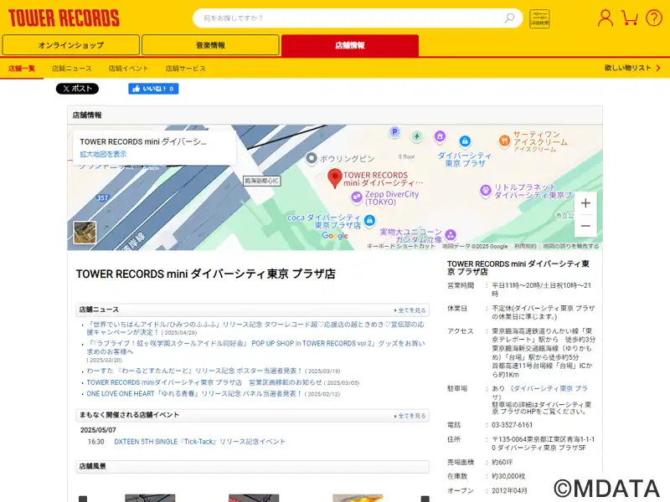Click the event date 2025/05/07
This screenshot has height=502, width=670.
coord(98,430)
